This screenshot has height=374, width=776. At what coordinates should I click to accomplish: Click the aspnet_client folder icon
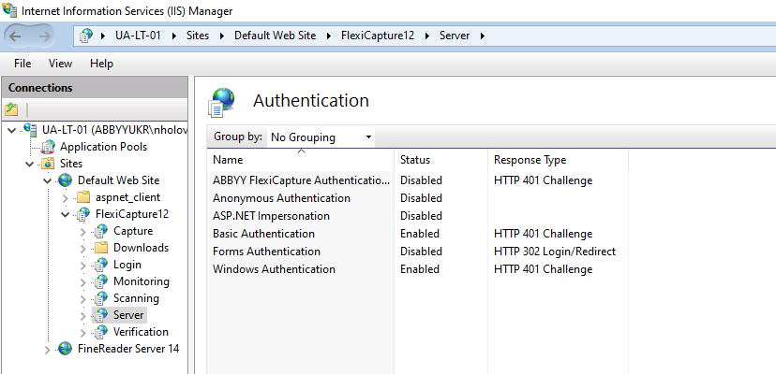[x=83, y=197]
